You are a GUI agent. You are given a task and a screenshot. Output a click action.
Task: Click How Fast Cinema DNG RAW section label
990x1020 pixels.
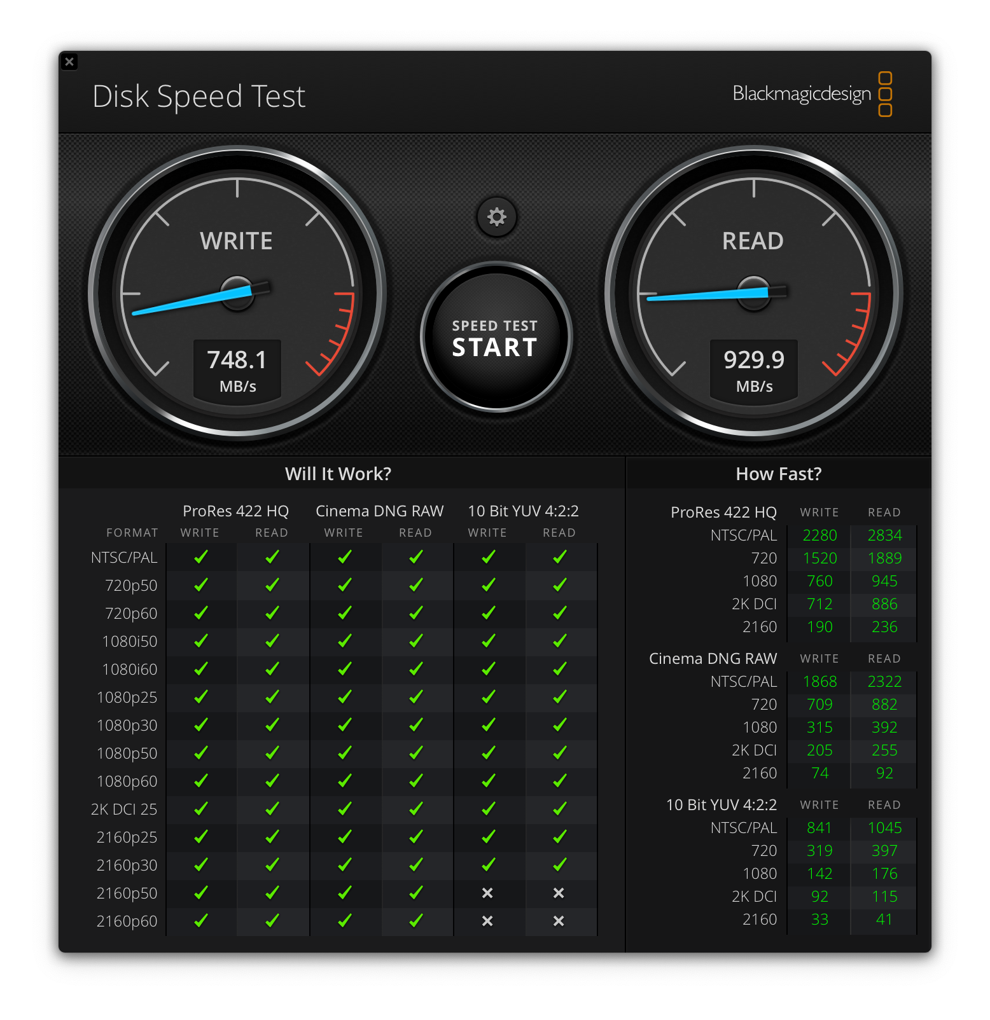point(713,659)
